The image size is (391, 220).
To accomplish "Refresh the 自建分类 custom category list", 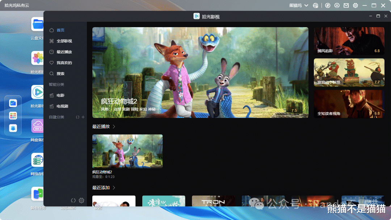I will [77, 117].
